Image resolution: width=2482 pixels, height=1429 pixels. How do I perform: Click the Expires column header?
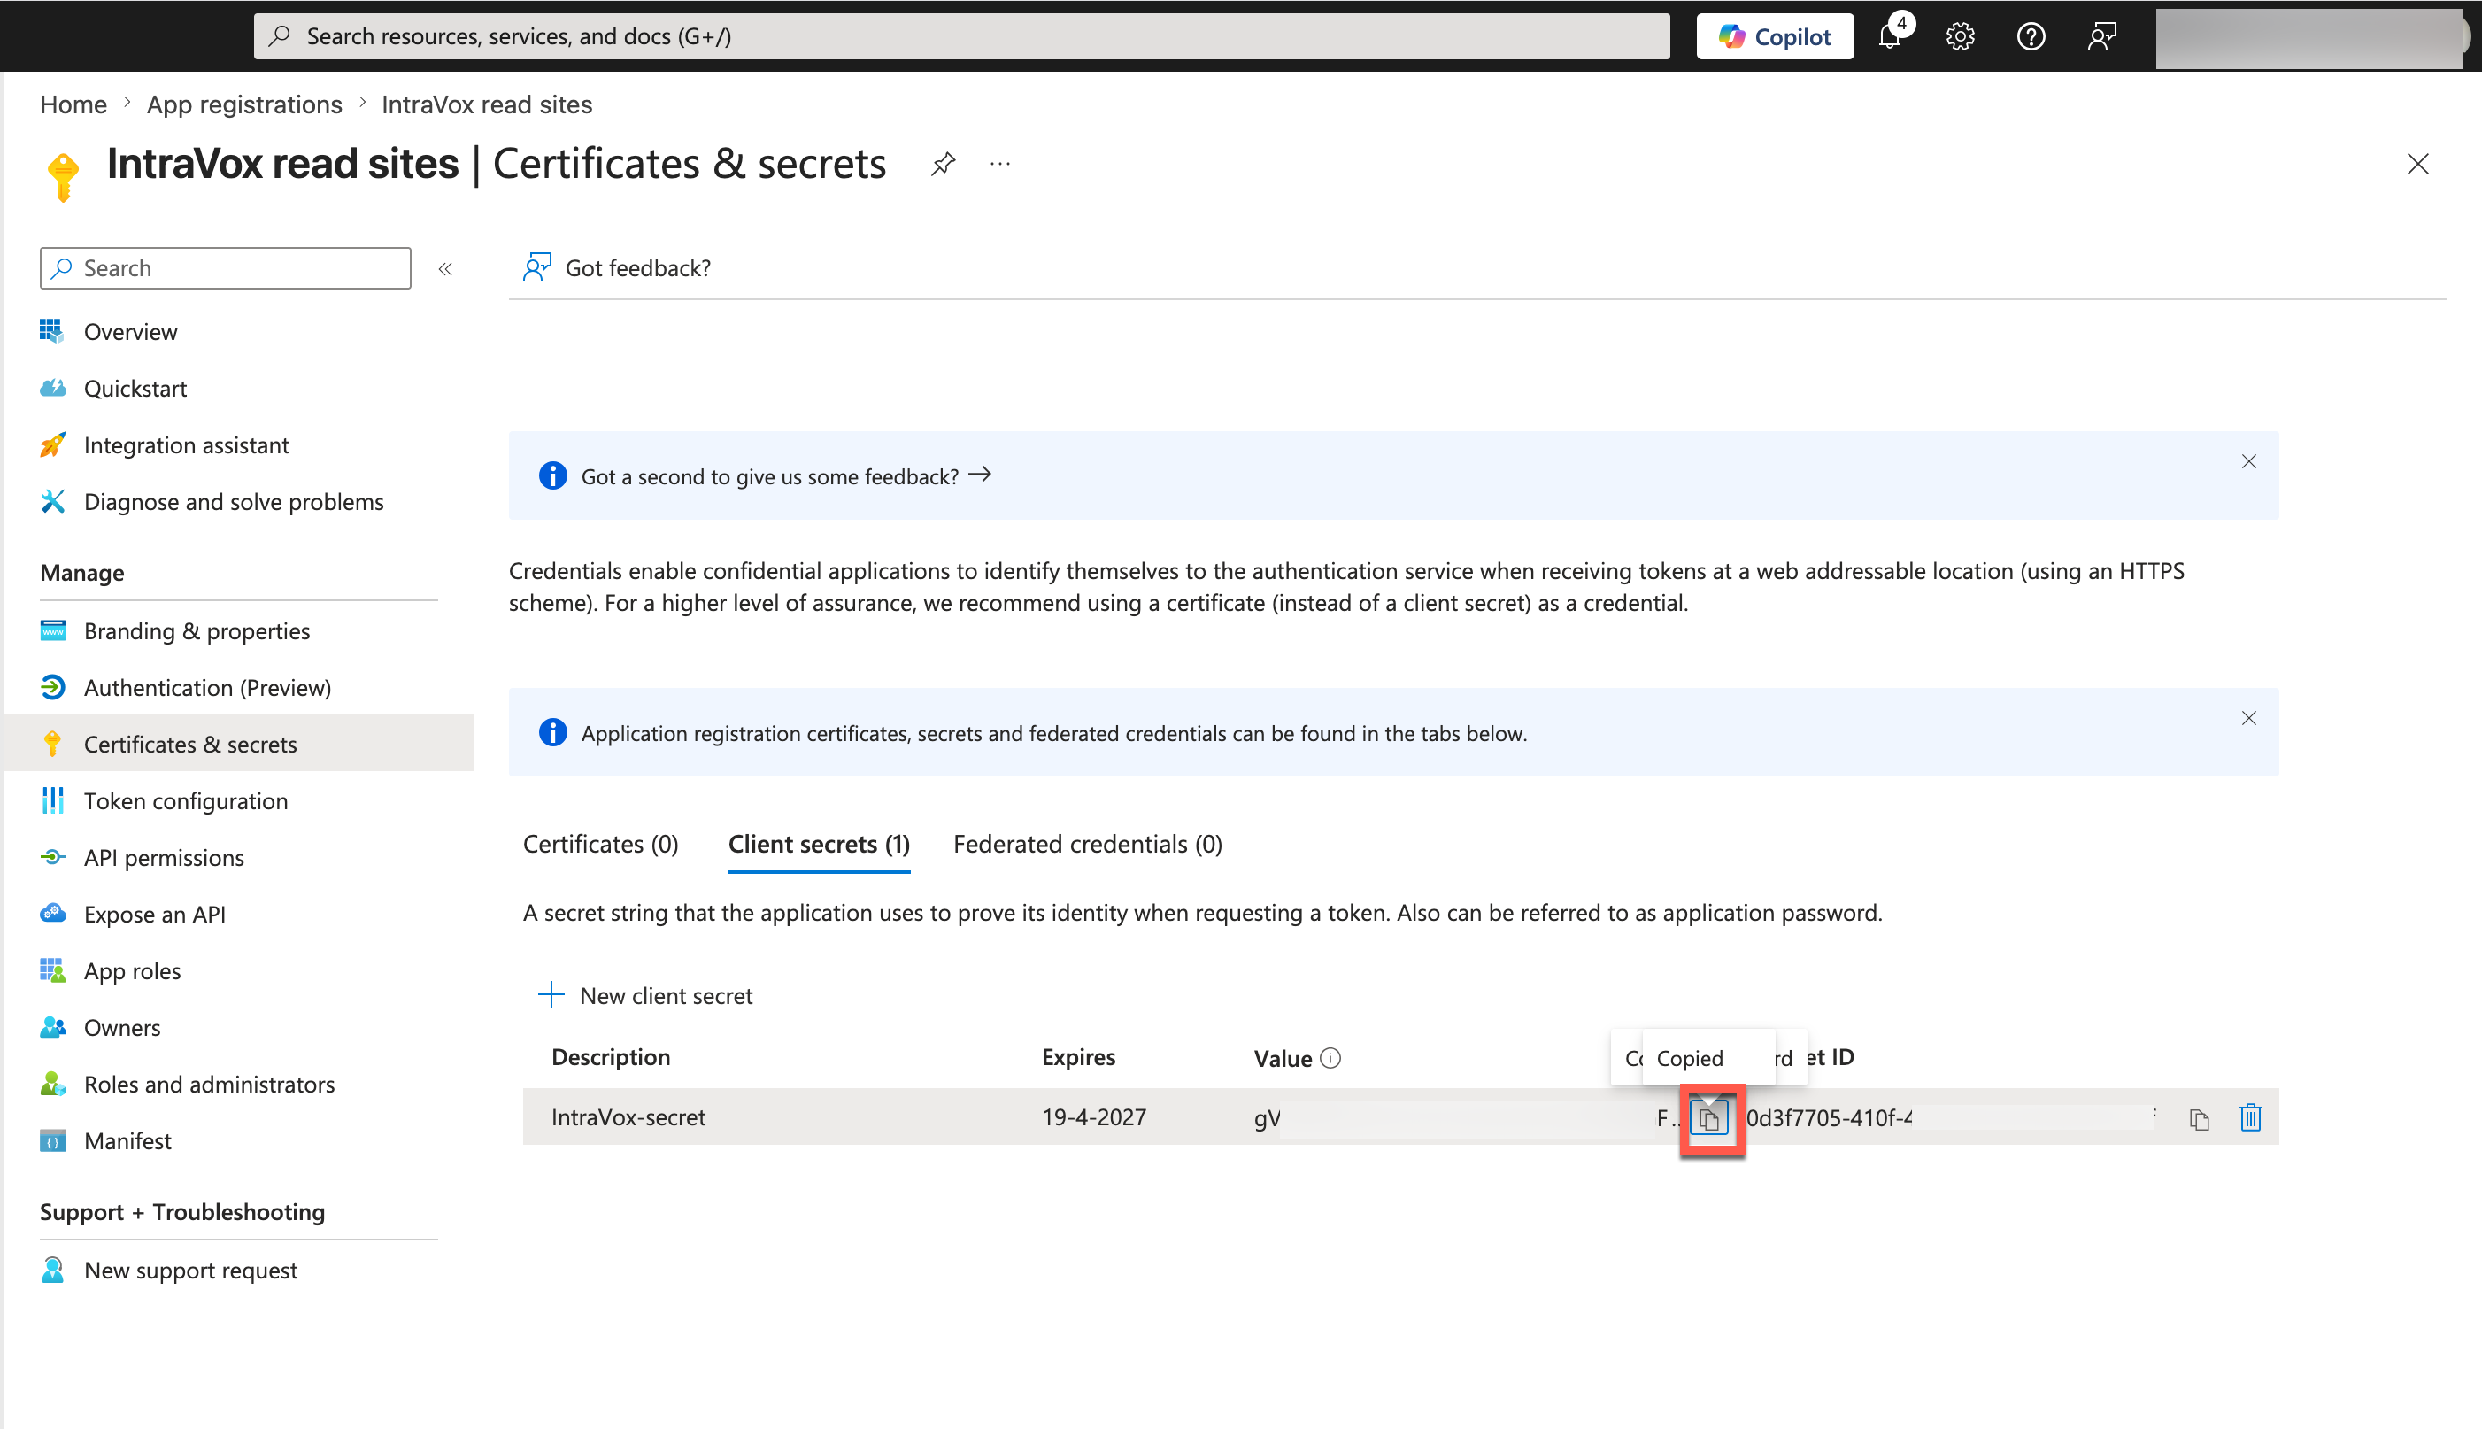1078,1058
